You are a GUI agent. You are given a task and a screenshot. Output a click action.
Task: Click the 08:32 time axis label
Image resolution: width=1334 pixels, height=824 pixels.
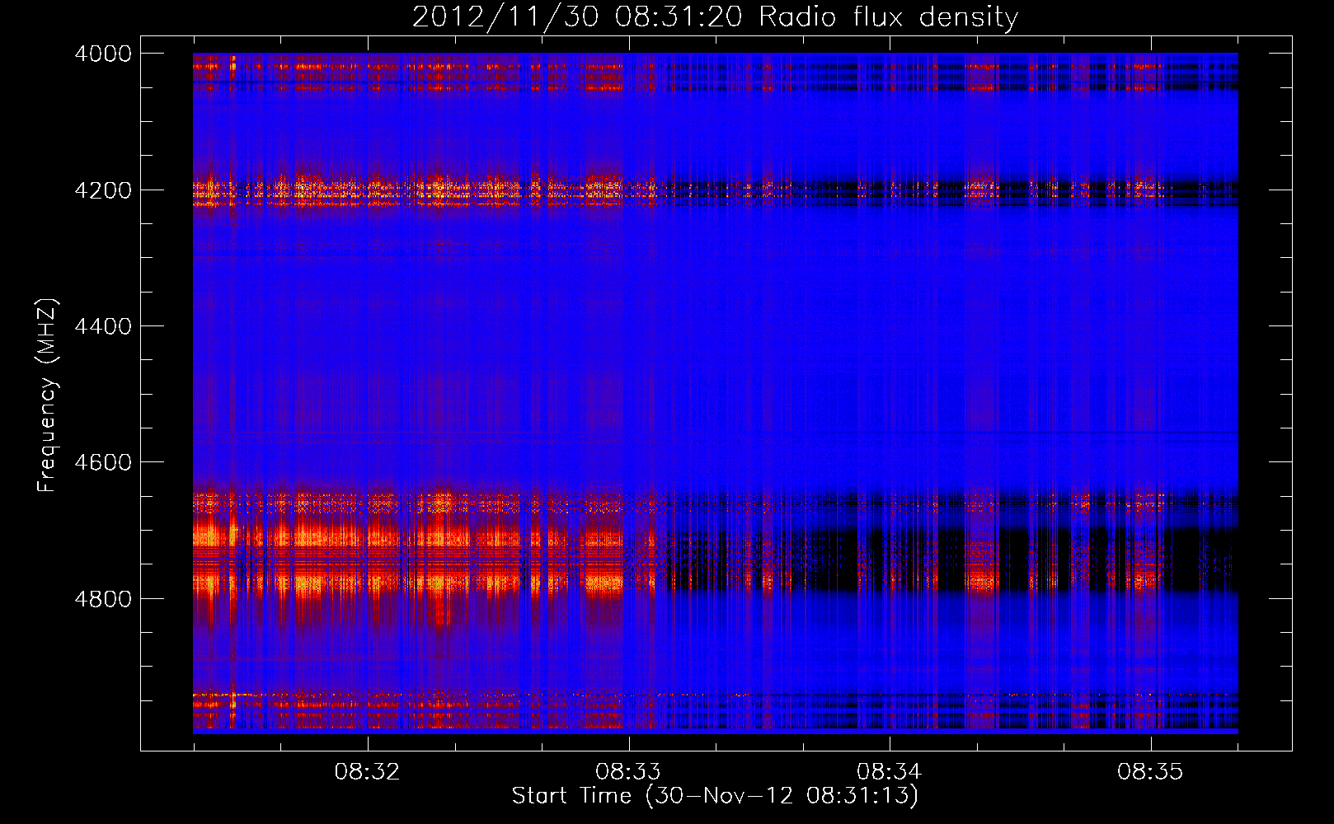click(x=367, y=772)
